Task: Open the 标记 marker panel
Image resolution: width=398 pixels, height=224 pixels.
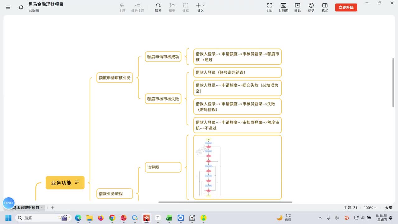Action: [311, 7]
